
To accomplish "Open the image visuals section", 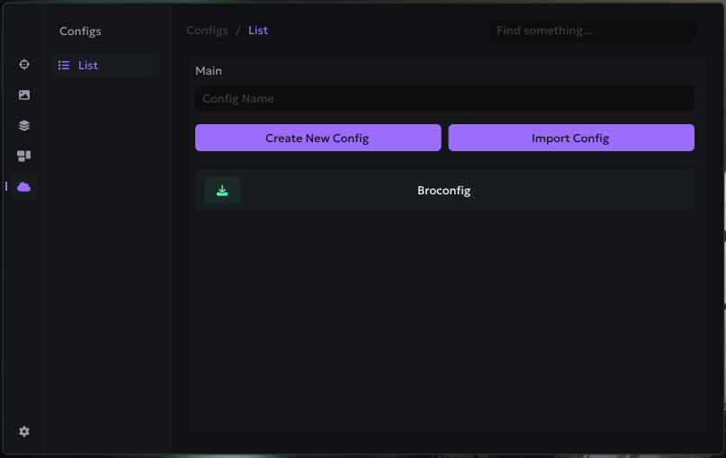I will click(x=24, y=95).
